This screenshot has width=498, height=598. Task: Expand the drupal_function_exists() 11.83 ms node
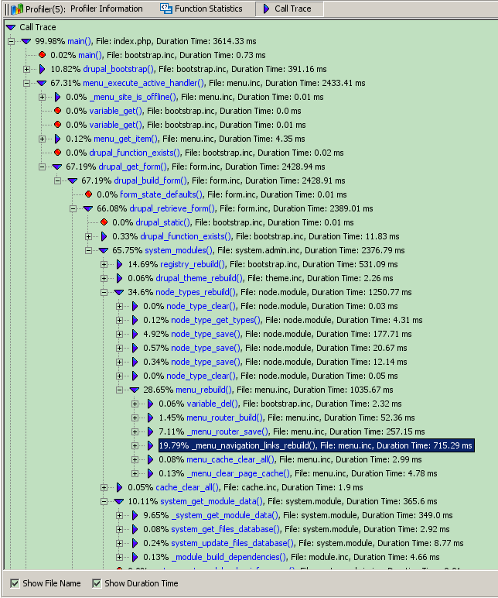click(x=89, y=236)
